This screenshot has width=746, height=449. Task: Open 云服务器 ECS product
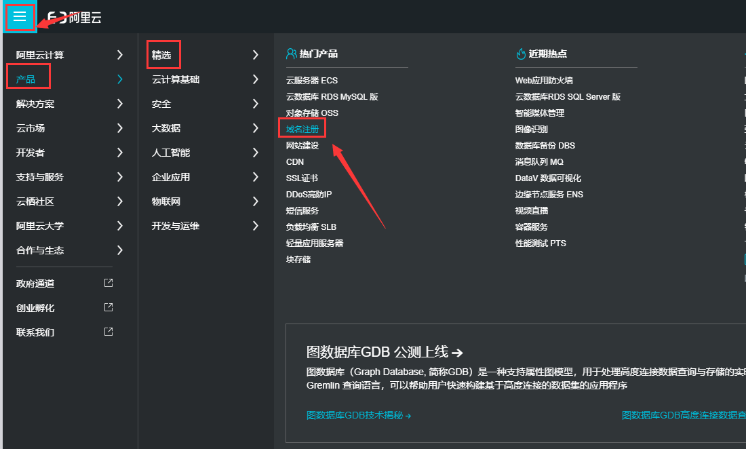(x=312, y=81)
